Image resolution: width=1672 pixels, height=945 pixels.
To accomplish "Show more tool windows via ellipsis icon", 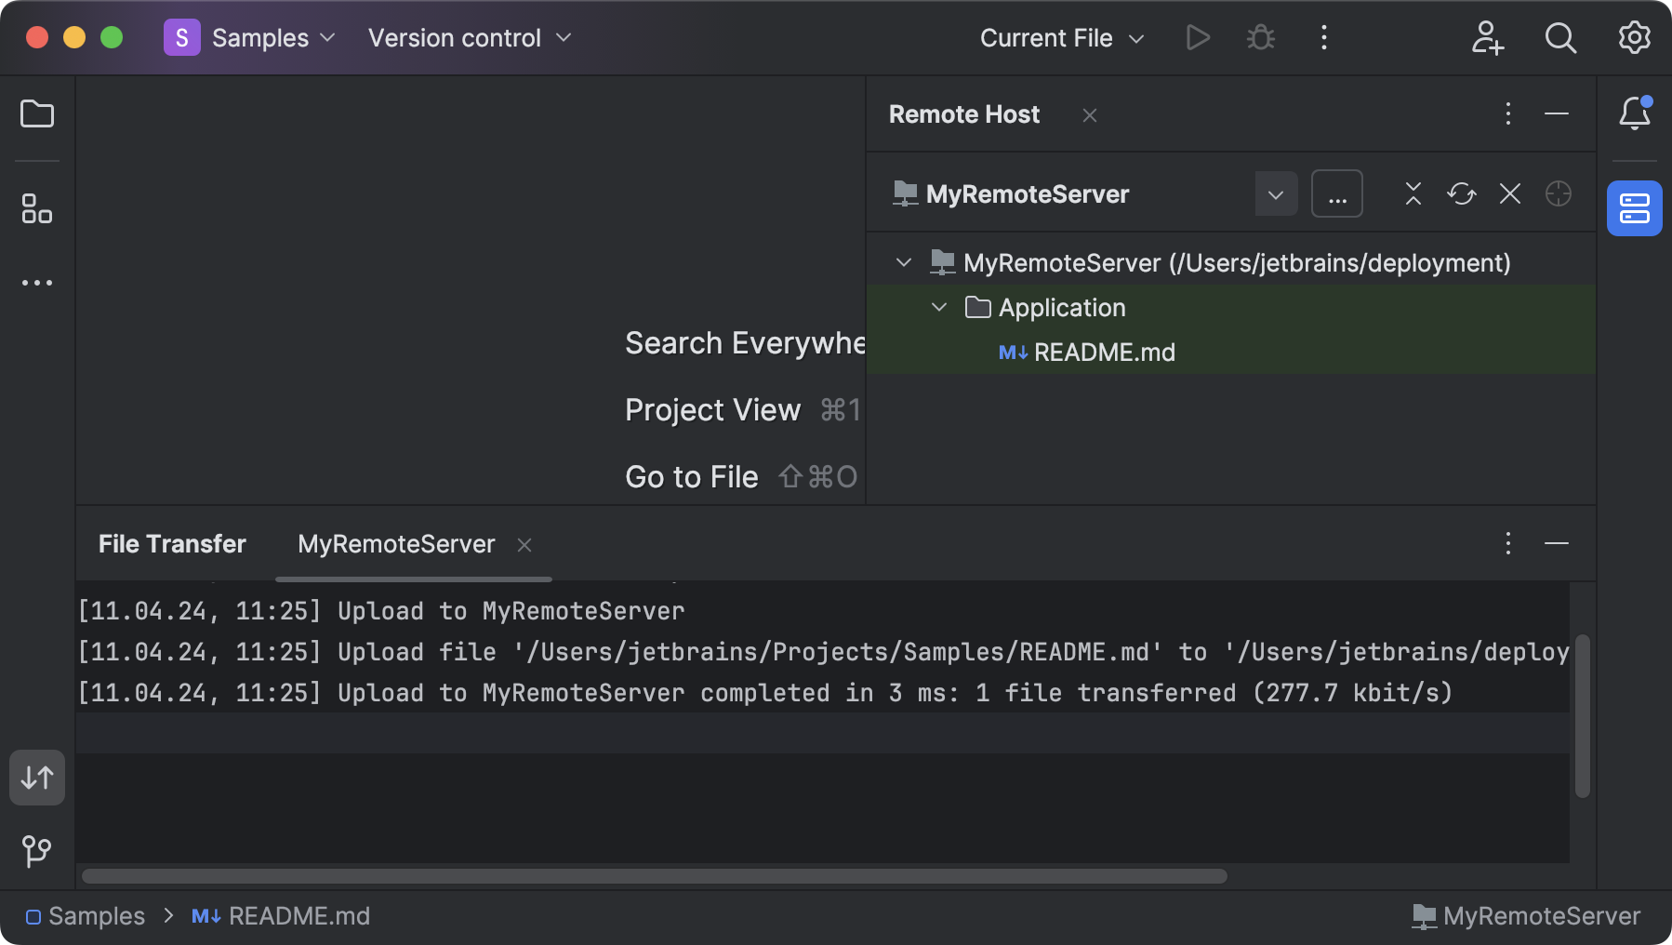I will point(36,283).
